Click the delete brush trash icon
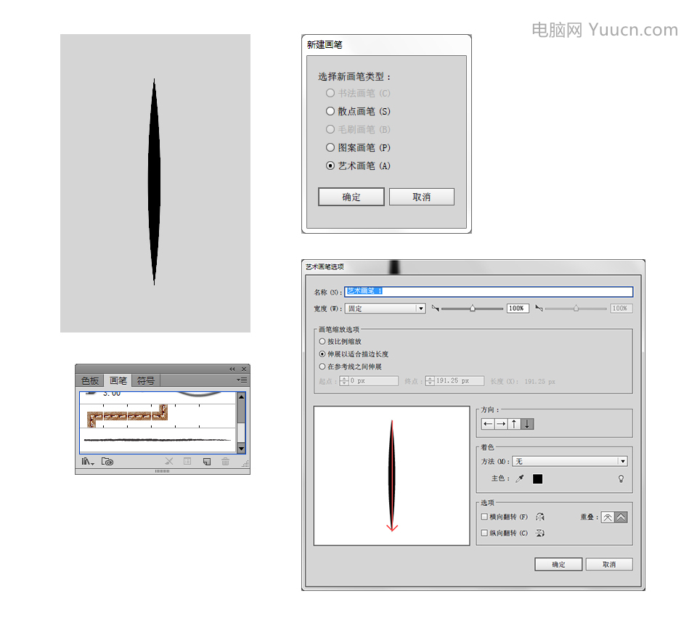Viewport: 697px width, 620px height. click(225, 462)
